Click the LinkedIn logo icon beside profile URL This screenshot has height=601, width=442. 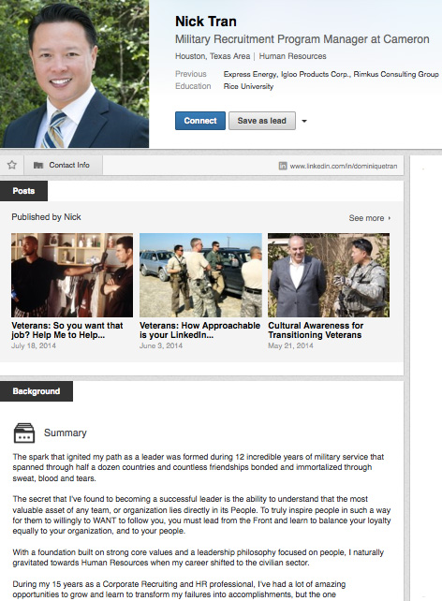tap(283, 166)
